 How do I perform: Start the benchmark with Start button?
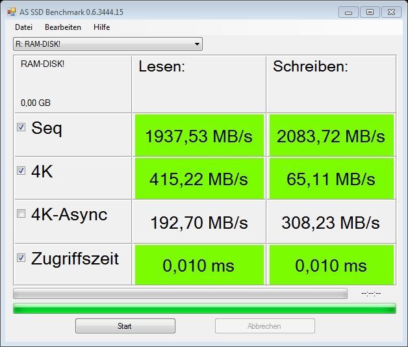(125, 326)
